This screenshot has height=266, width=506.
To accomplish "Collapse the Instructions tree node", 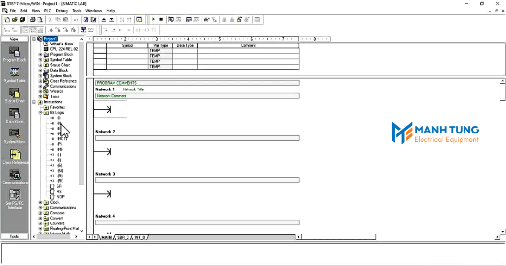I will point(34,102).
